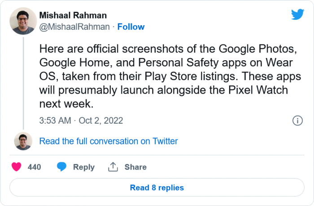Open the tweet info circle icon

[x=297, y=121]
